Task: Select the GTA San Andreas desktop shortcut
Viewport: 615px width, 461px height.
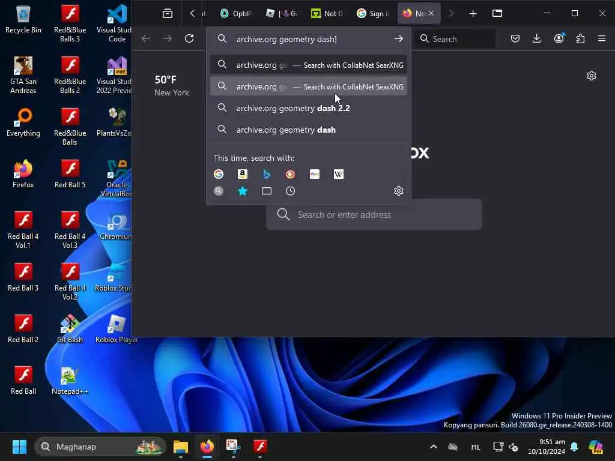Action: click(23, 75)
